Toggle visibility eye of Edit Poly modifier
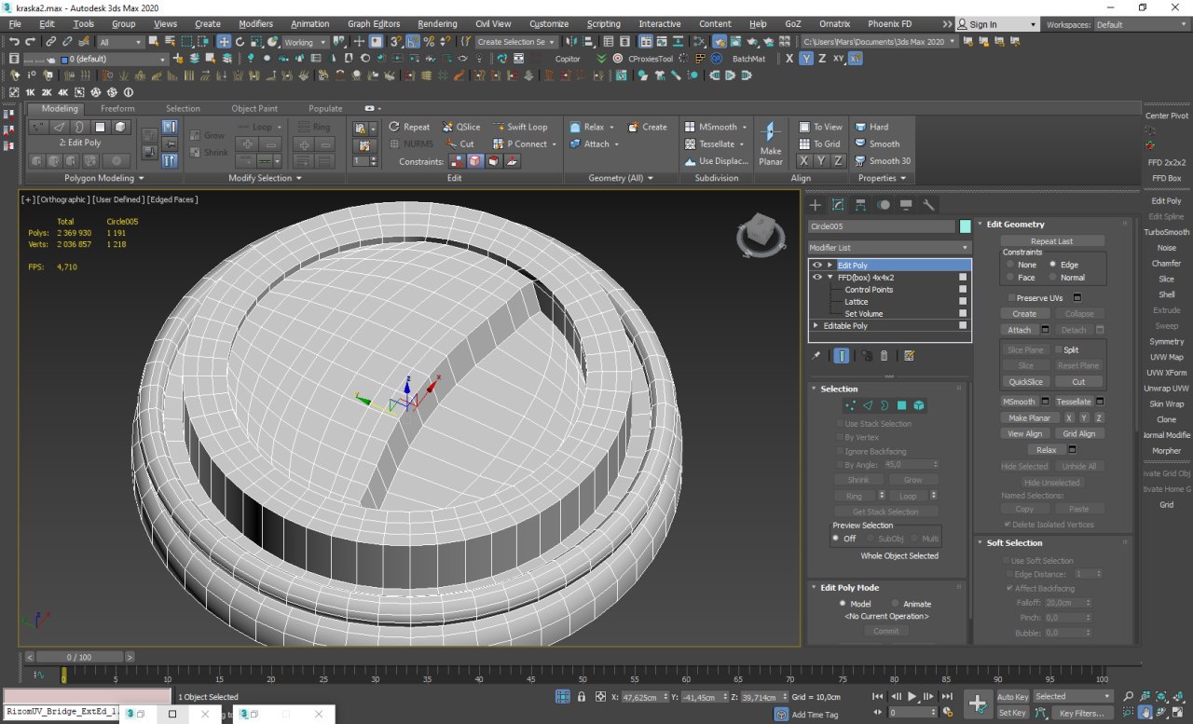1193x724 pixels. point(817,266)
